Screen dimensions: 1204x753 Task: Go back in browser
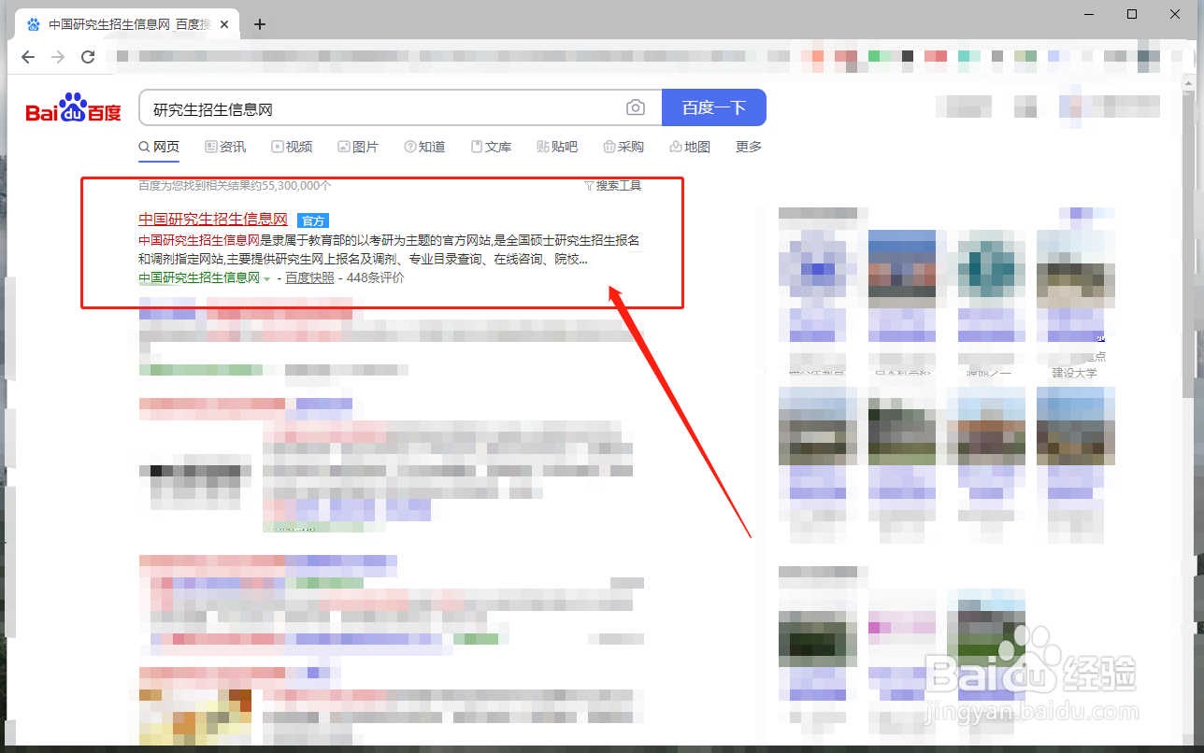coord(28,57)
